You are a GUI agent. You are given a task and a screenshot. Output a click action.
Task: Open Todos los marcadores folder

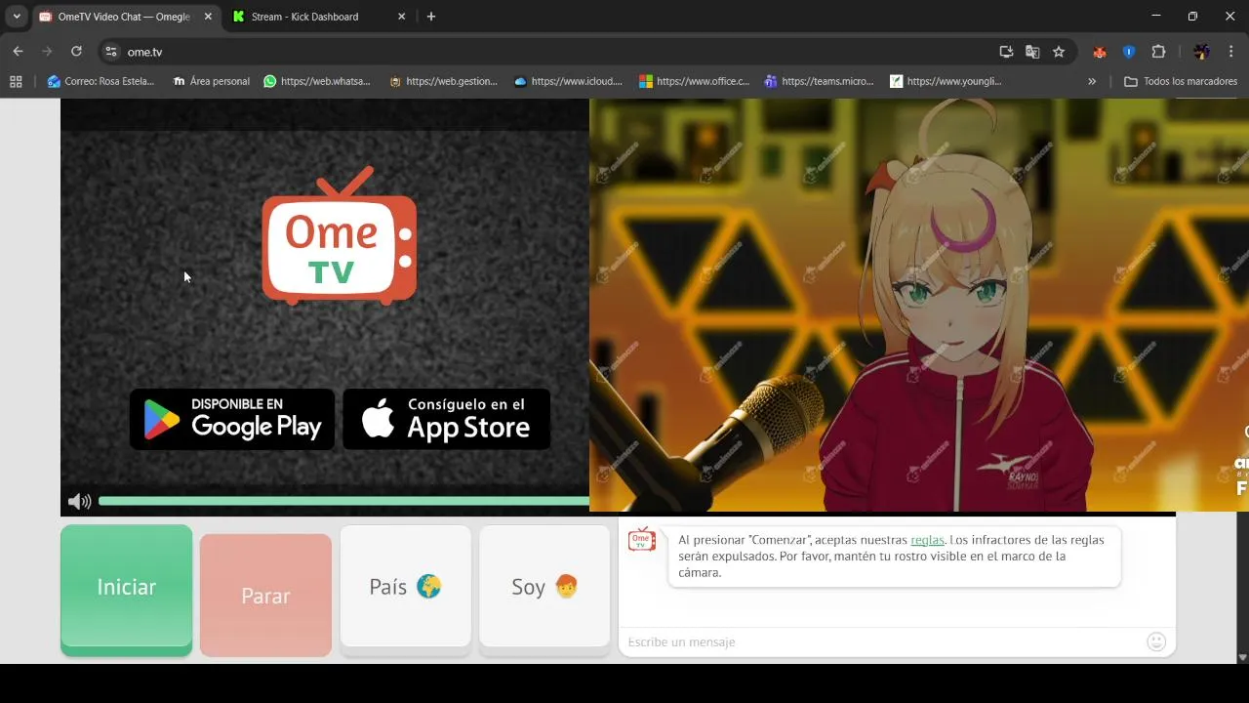pyautogui.click(x=1181, y=81)
